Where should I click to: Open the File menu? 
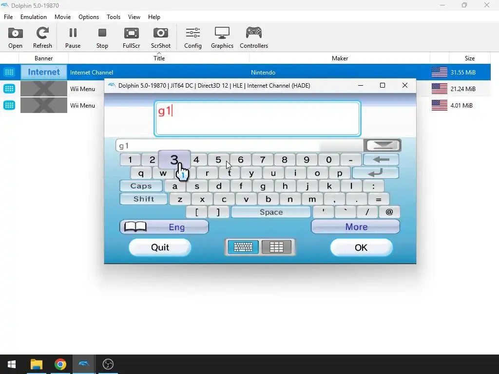click(x=8, y=17)
